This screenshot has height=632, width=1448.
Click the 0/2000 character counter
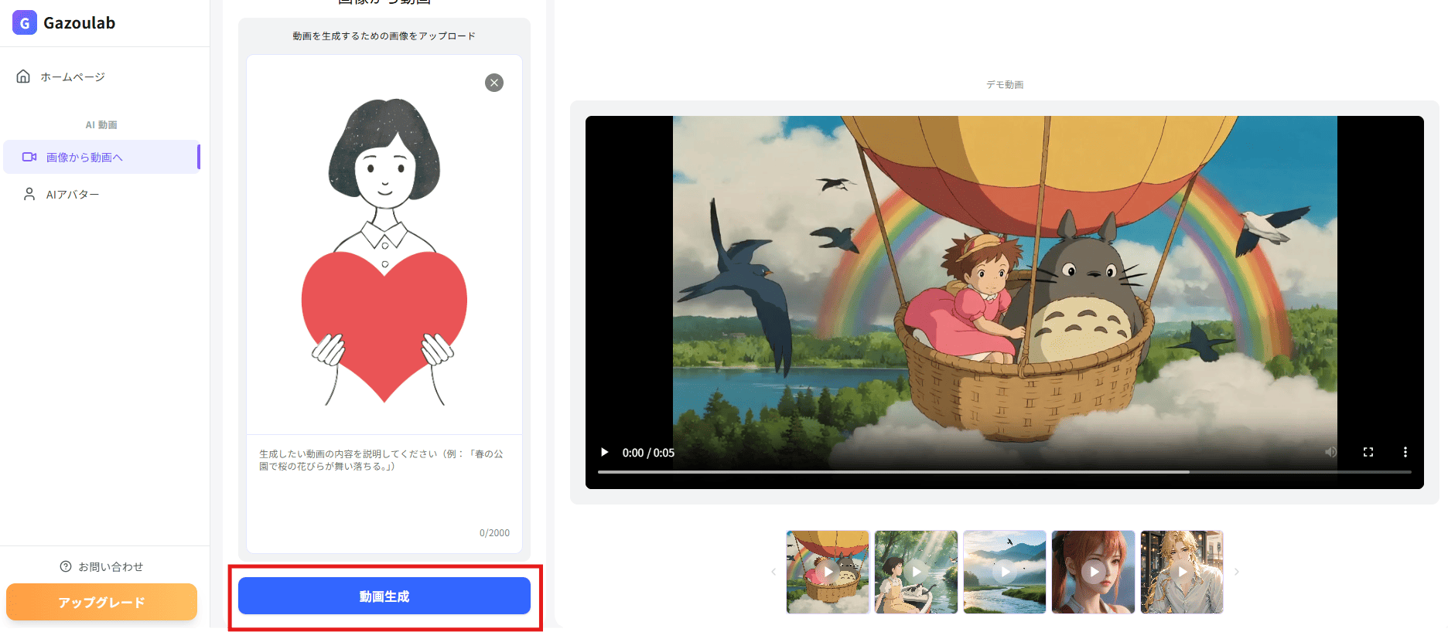coord(494,533)
